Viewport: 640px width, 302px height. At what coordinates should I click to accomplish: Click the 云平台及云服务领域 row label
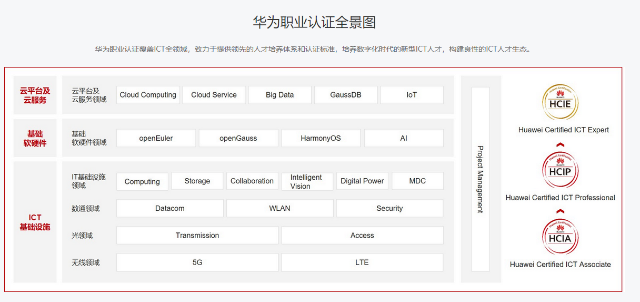tap(89, 95)
